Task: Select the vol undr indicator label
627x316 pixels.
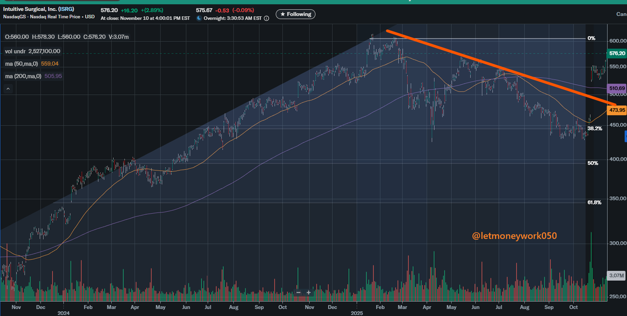Action: 16,51
